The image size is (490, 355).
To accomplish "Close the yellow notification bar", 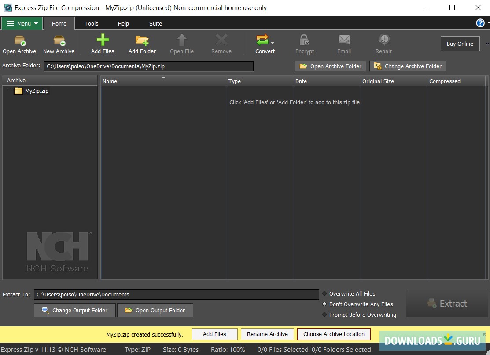I will click(484, 334).
